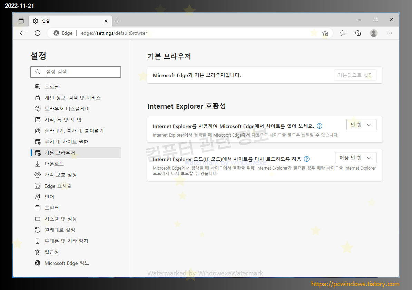The image size is (412, 290).
Task: Open 휴대폰 및 기타 장치 settings
Action: coord(76,241)
